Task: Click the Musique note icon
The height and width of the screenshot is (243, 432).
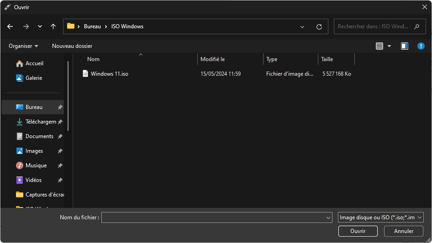Action: coord(20,165)
